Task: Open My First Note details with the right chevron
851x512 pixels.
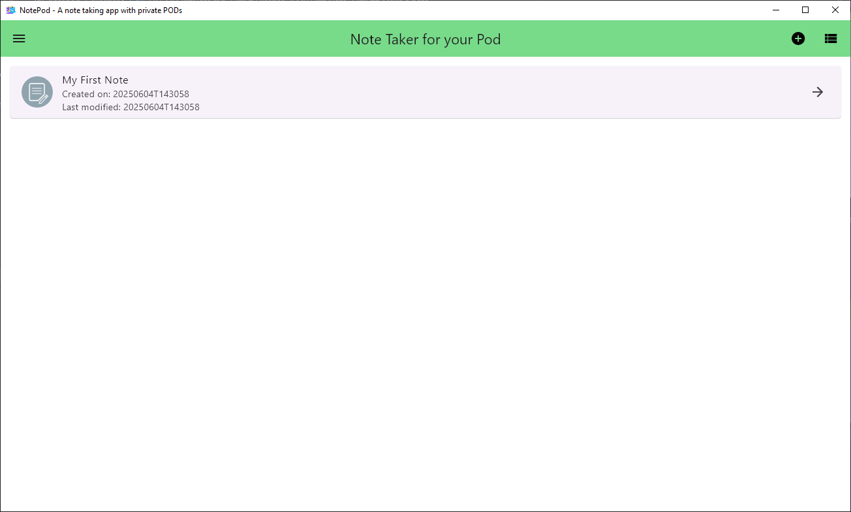Action: coord(817,92)
